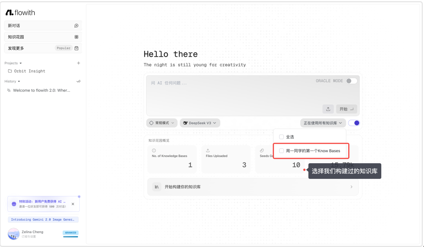Open 订阅与设置 settings
Viewport: 424px width, 247px height.
point(29,236)
